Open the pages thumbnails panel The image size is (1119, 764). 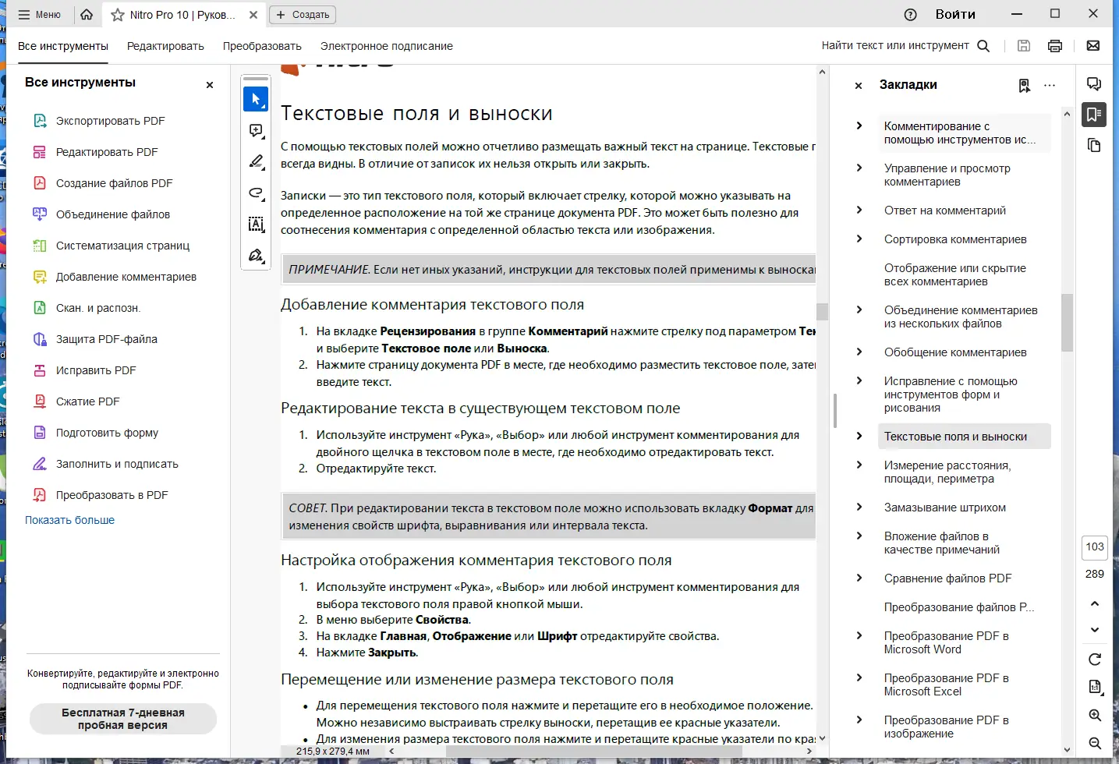click(1095, 145)
